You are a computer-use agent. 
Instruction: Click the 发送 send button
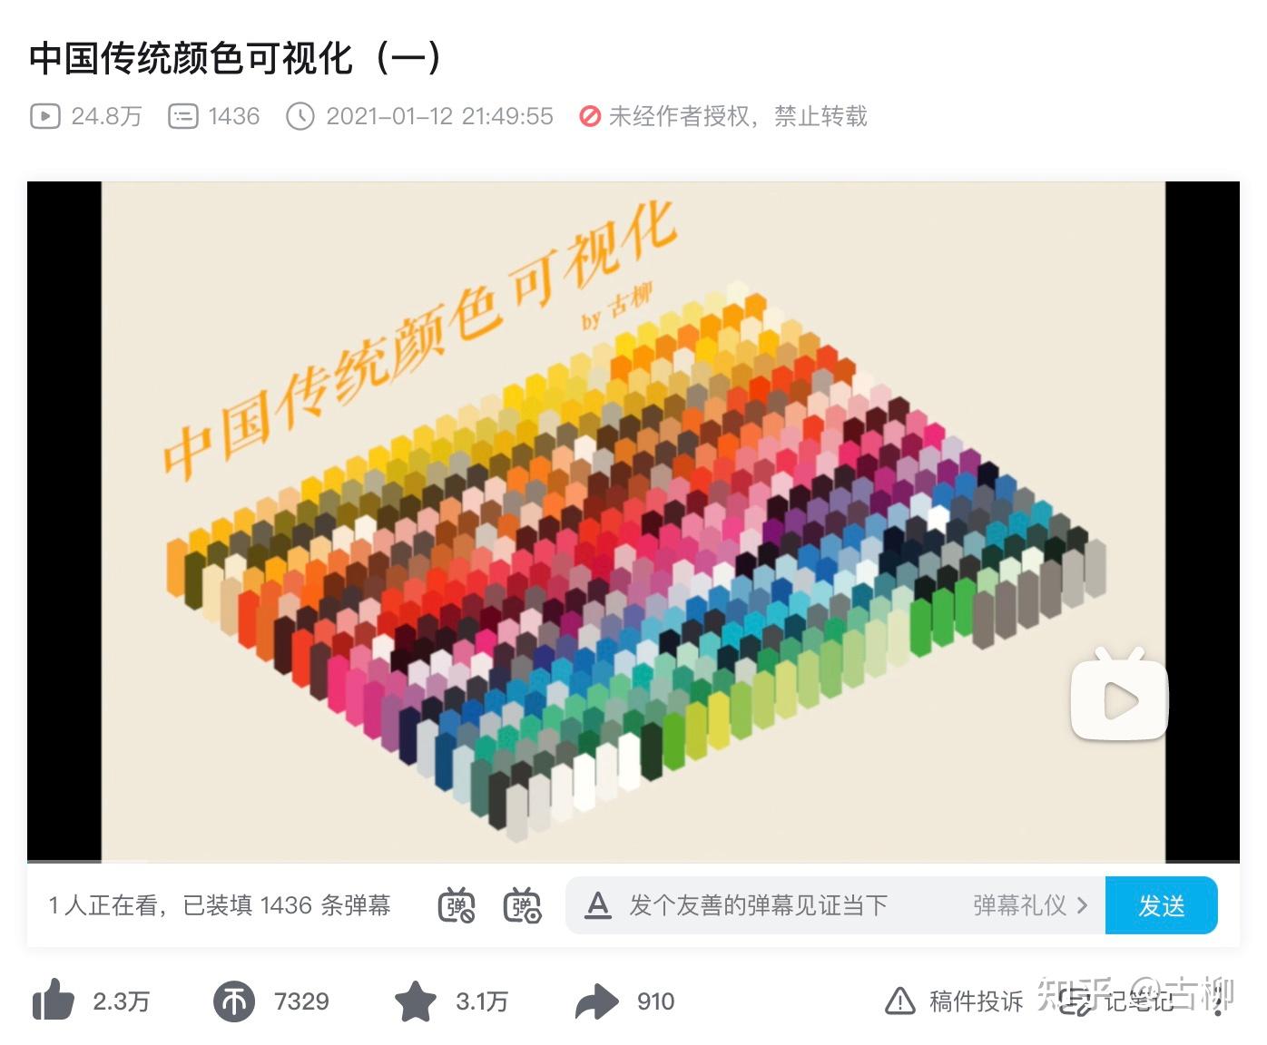(1162, 905)
